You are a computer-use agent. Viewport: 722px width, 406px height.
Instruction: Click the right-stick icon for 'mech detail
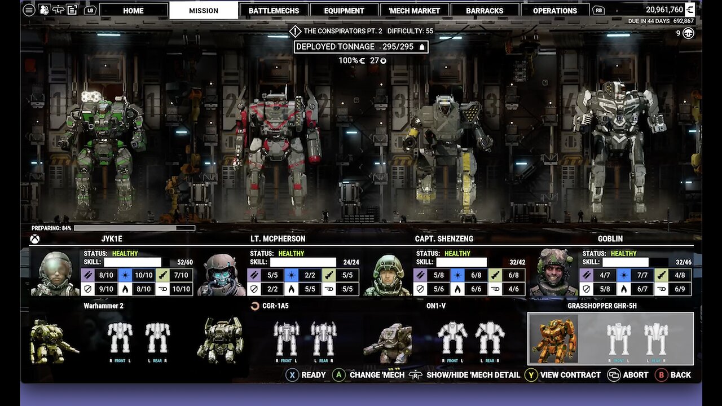[x=416, y=374]
